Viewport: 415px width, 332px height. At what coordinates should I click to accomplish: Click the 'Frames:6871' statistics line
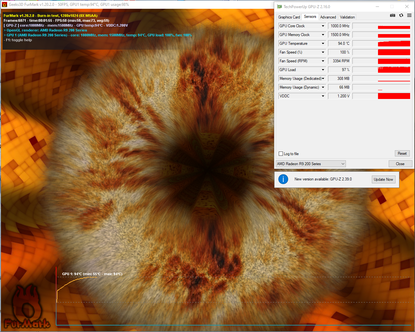coord(56,20)
